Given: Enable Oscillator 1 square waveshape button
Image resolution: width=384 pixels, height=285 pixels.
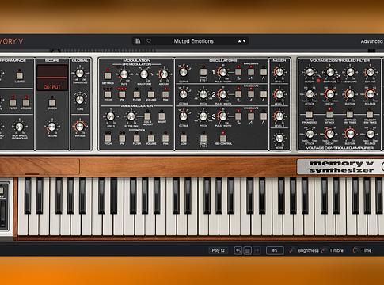Looking at the screenshot, I should coord(238,72).
